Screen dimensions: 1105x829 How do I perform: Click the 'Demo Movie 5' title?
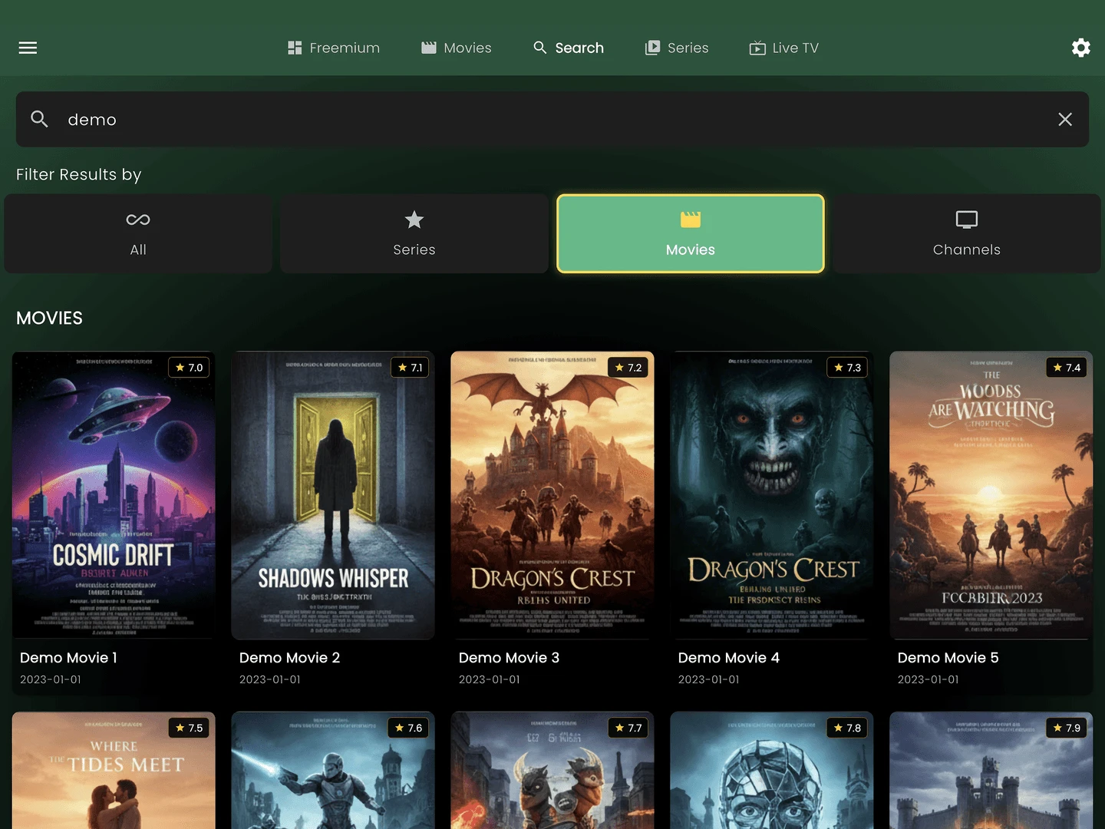tap(948, 658)
